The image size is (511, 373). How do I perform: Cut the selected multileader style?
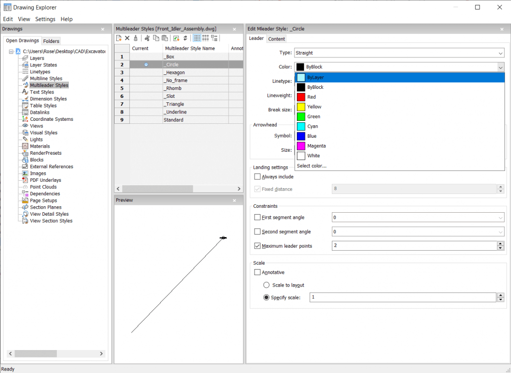click(x=147, y=38)
